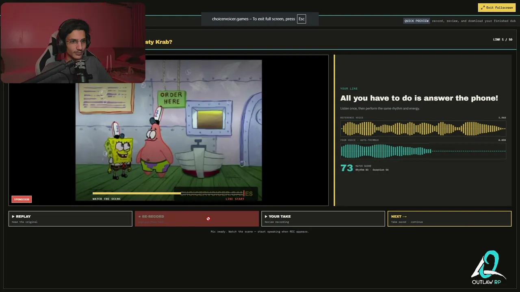Click the Esc key hint in fullscreen notice
The width and height of the screenshot is (520, 292).
coord(301,19)
